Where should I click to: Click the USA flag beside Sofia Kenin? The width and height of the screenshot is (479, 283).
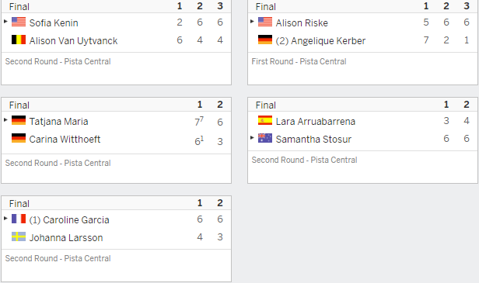point(19,22)
